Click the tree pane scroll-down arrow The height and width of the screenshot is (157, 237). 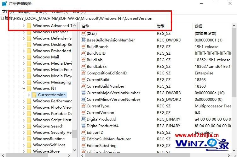click(x=74, y=150)
